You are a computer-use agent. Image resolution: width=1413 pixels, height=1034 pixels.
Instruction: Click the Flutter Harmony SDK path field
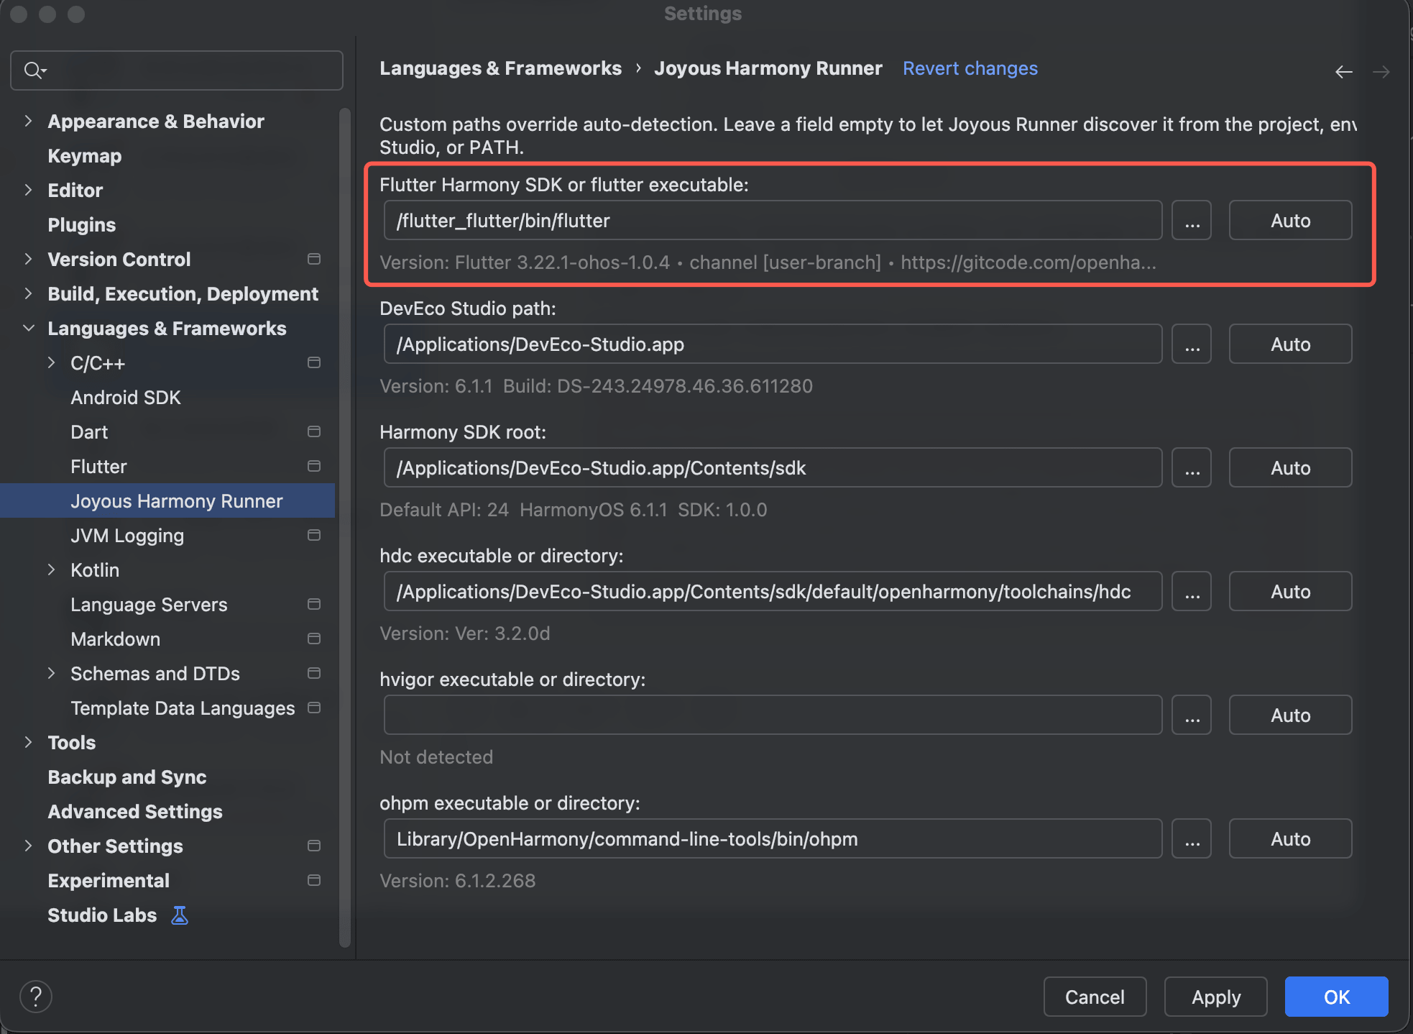(x=773, y=221)
